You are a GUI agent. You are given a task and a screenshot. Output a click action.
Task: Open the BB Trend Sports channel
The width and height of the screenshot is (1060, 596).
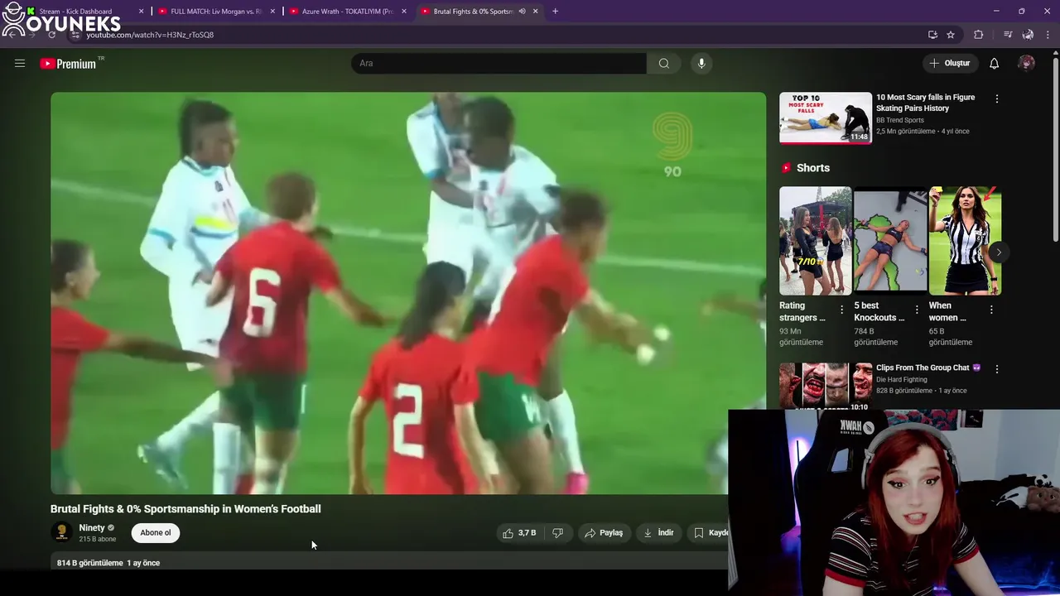[x=900, y=120]
